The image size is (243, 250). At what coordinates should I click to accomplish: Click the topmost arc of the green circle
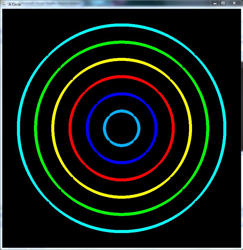[x=122, y=42]
